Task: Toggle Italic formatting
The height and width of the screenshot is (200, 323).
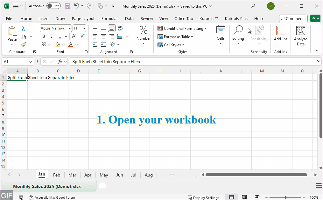Action: (51, 37)
